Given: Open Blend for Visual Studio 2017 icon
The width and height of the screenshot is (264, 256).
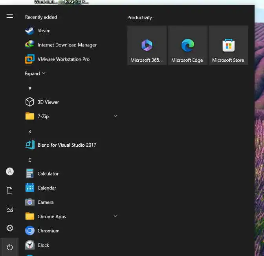Looking at the screenshot, I should point(30,145).
